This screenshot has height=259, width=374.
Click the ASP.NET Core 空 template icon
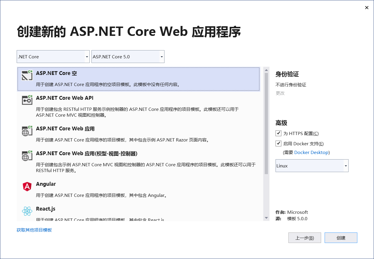click(27, 76)
